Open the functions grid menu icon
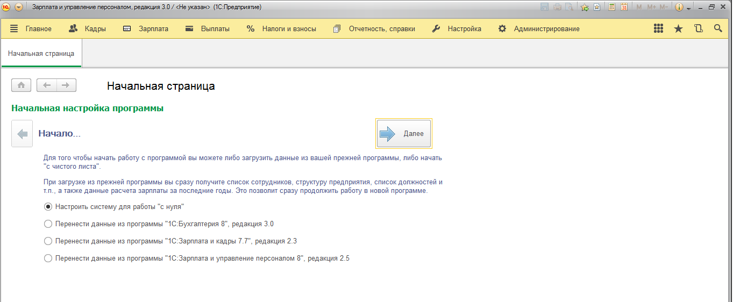The height and width of the screenshot is (302, 733). (658, 28)
